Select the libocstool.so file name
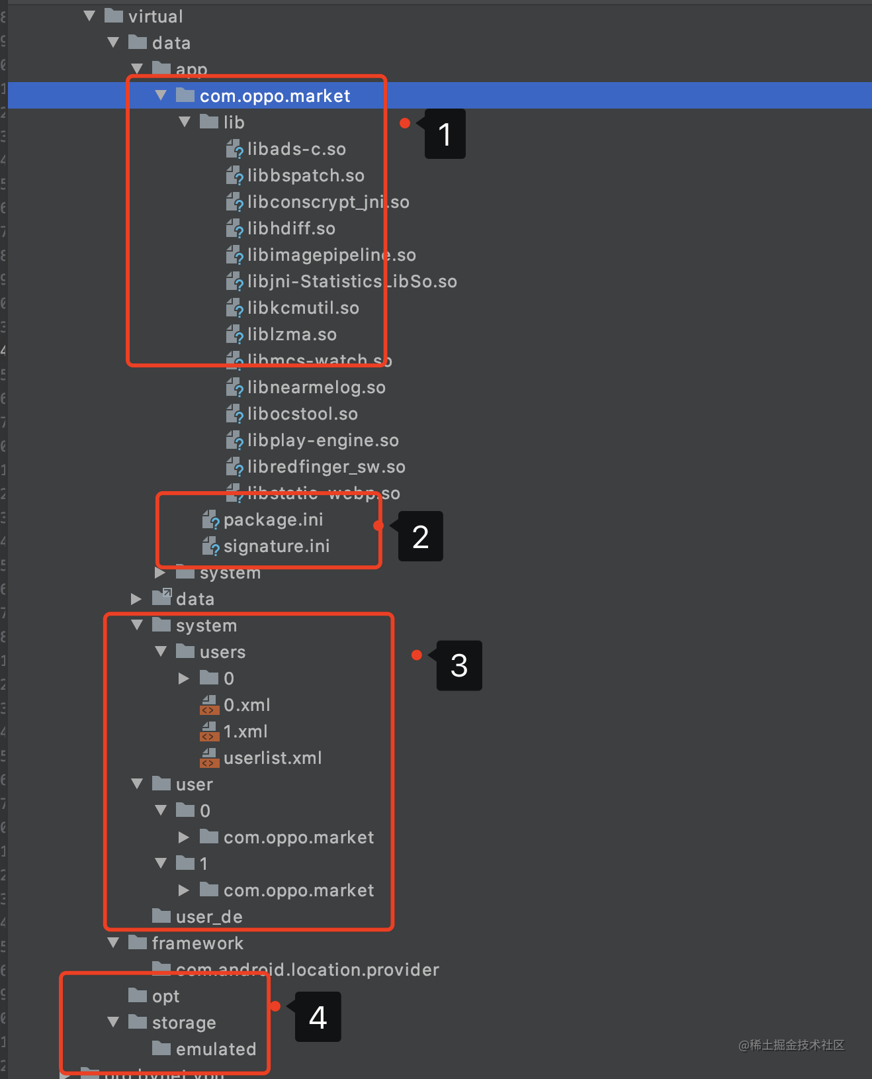The image size is (872, 1079). click(x=302, y=414)
